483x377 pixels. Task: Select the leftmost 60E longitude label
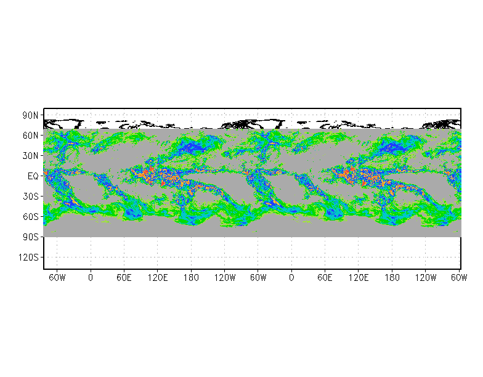(x=124, y=278)
